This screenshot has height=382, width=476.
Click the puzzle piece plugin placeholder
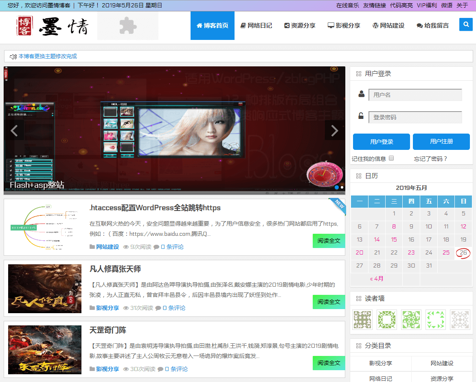point(128,26)
